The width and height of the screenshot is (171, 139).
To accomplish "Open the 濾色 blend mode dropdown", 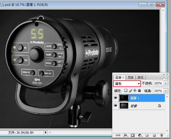I will [x=127, y=84].
